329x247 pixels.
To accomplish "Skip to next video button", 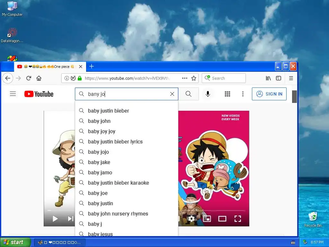I will [70, 219].
